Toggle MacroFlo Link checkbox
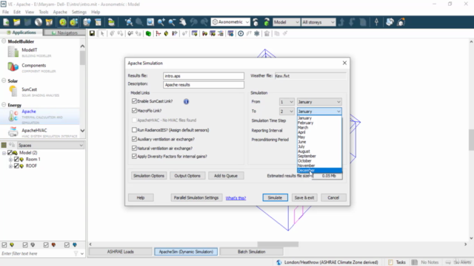The image size is (474, 266). click(134, 111)
